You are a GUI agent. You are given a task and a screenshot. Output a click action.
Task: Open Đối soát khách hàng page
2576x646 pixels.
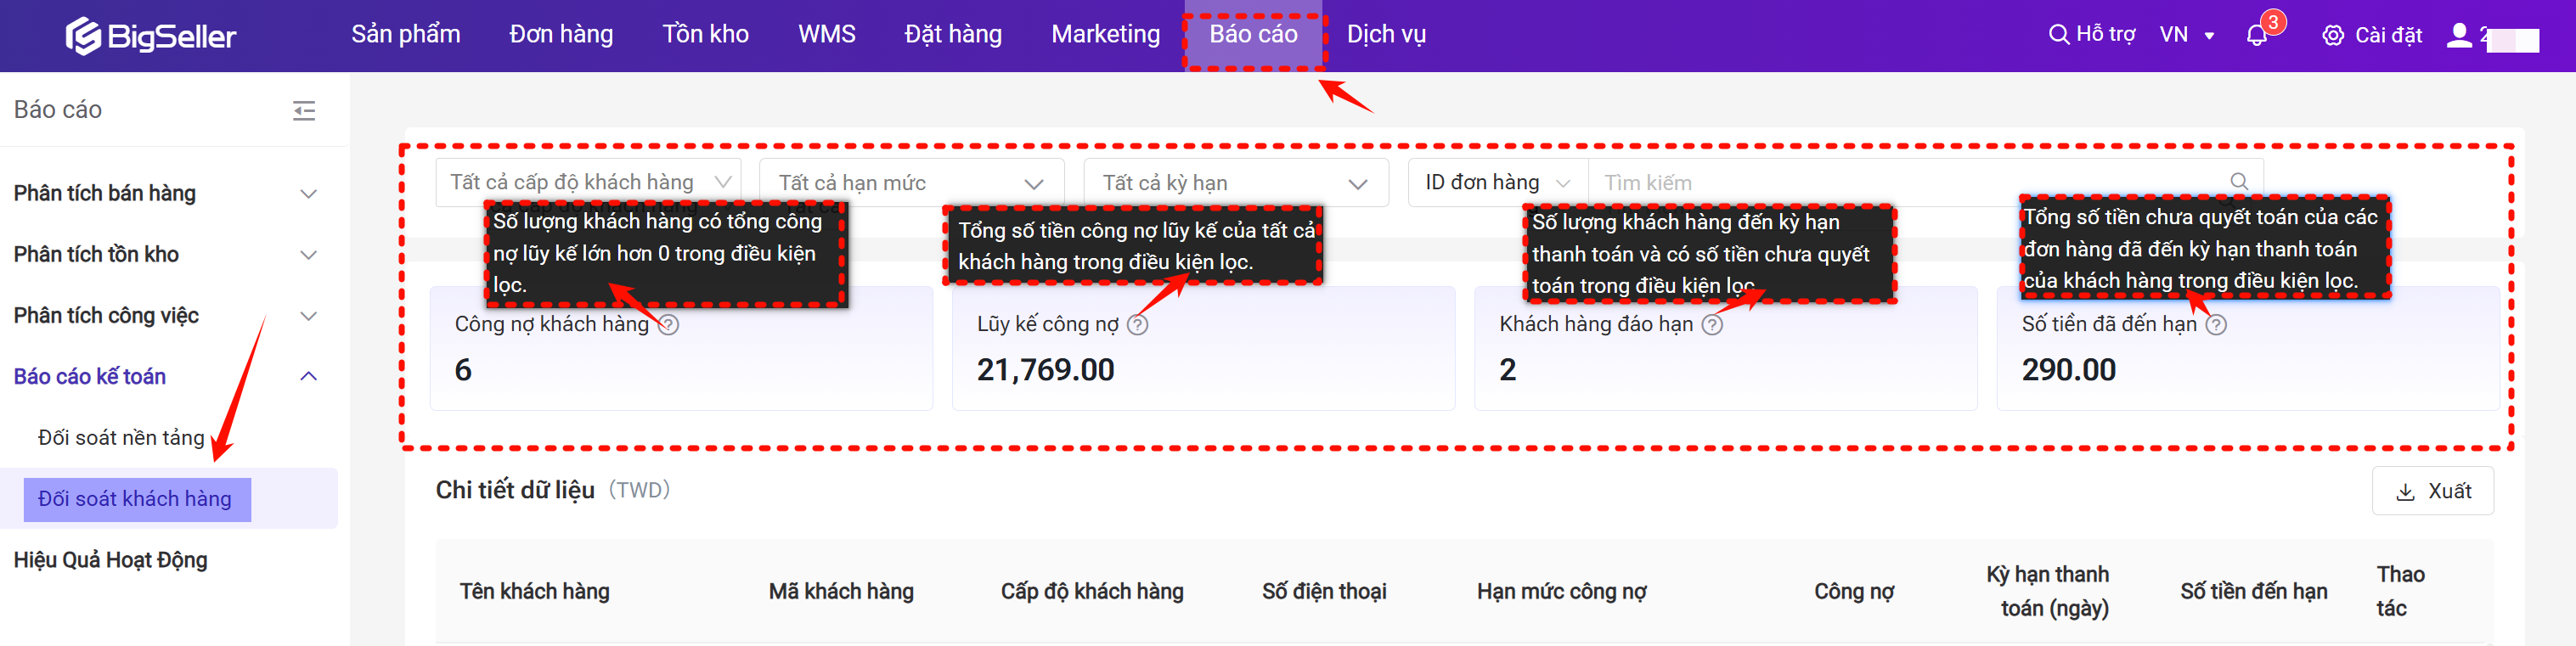pyautogui.click(x=135, y=499)
